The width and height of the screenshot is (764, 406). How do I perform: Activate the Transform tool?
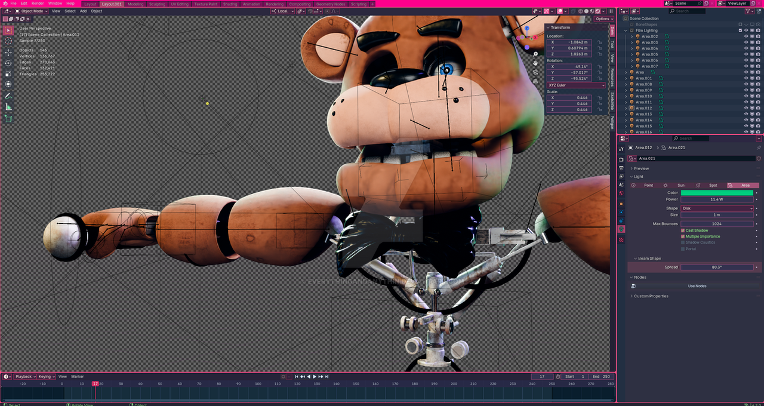coord(8,84)
